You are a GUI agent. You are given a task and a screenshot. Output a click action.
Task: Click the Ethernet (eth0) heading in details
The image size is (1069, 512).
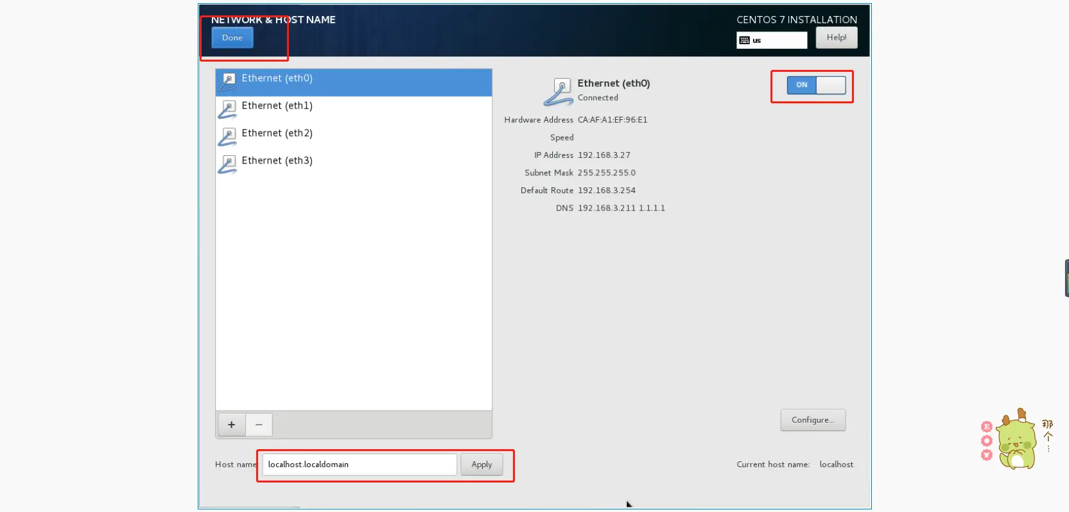pos(614,83)
